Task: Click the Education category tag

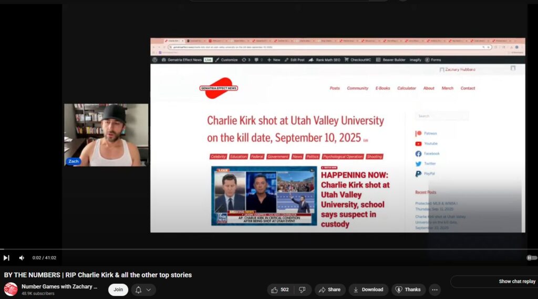Action: 238,157
